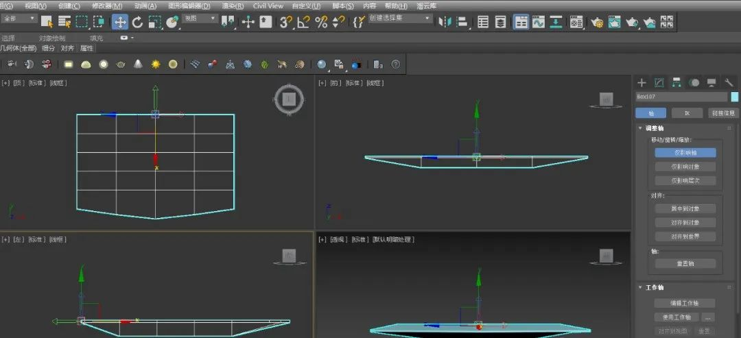This screenshot has height=338, width=741.
Task: Activate the Select and Scale tool
Action: [154, 22]
